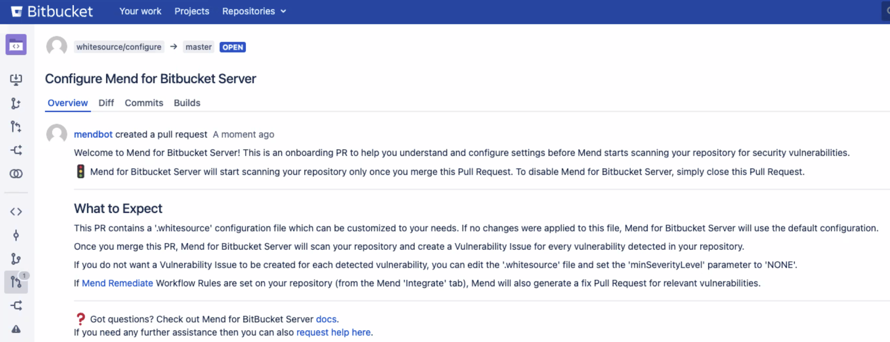Open Projects in top navigation
This screenshot has width=890, height=342.
(x=191, y=12)
